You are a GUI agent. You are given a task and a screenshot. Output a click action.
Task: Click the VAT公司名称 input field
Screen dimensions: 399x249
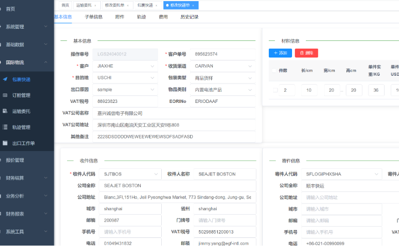(x=174, y=113)
